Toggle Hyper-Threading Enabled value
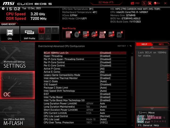 tap(105, 56)
